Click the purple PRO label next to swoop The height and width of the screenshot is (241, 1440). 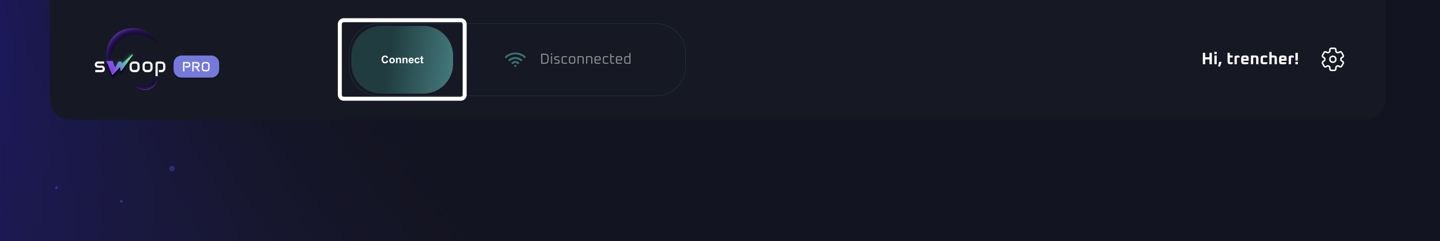[x=196, y=66]
